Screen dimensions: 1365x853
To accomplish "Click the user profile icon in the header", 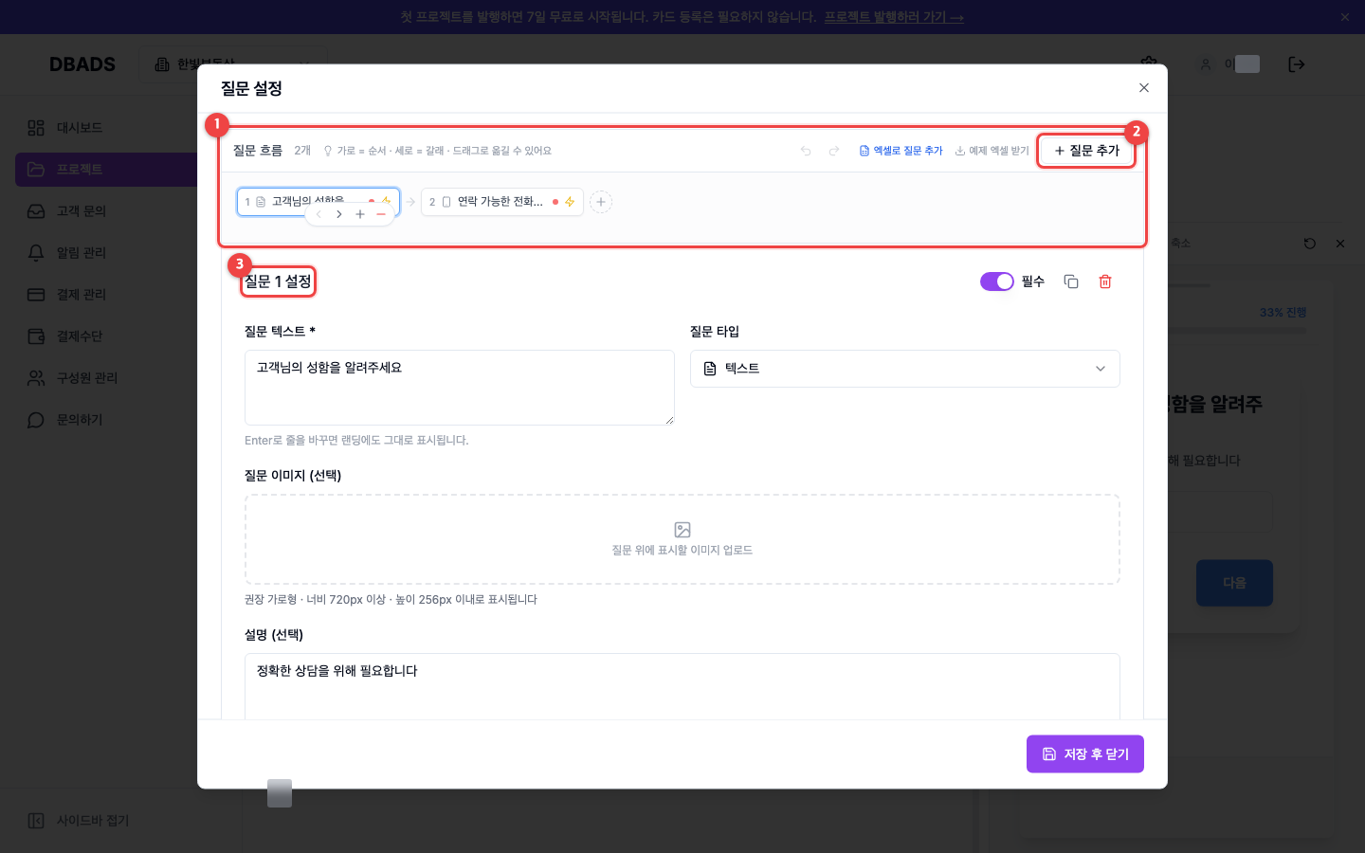I will [x=1206, y=64].
